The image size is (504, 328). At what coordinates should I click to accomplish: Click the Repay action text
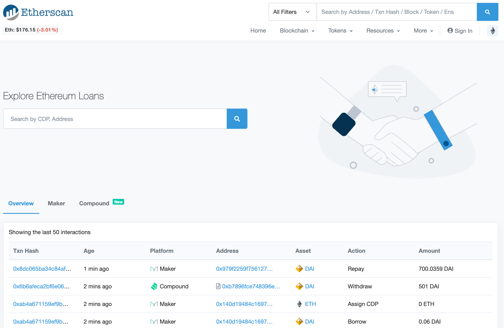[x=356, y=269]
